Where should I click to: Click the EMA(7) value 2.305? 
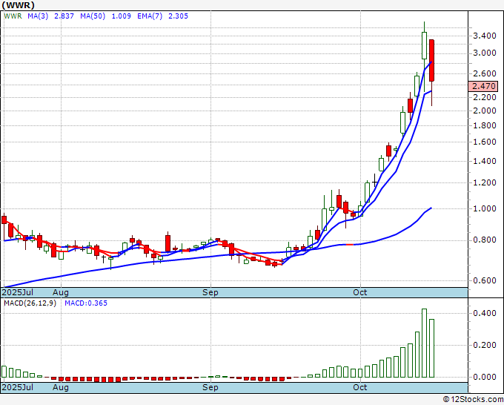click(179, 16)
